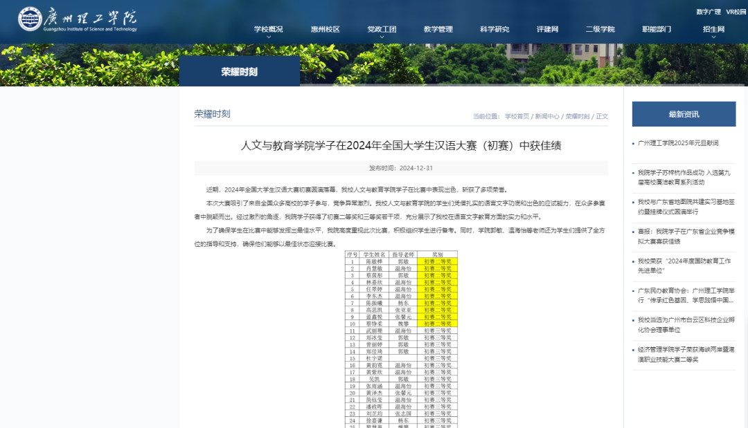Viewport: 748px width, 428px height.
Task: Open the VR校园 link
Action: [736, 12]
